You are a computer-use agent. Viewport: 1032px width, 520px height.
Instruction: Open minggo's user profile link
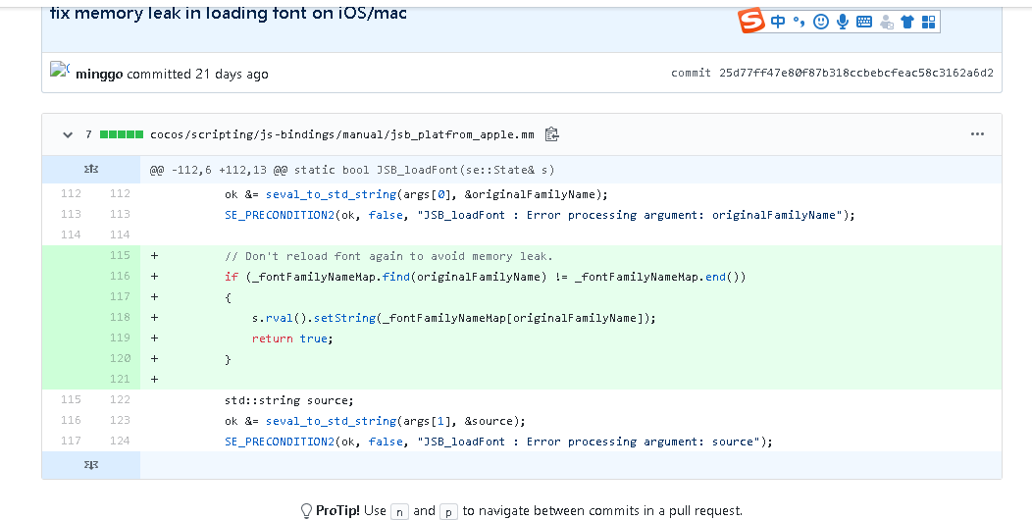click(x=99, y=74)
